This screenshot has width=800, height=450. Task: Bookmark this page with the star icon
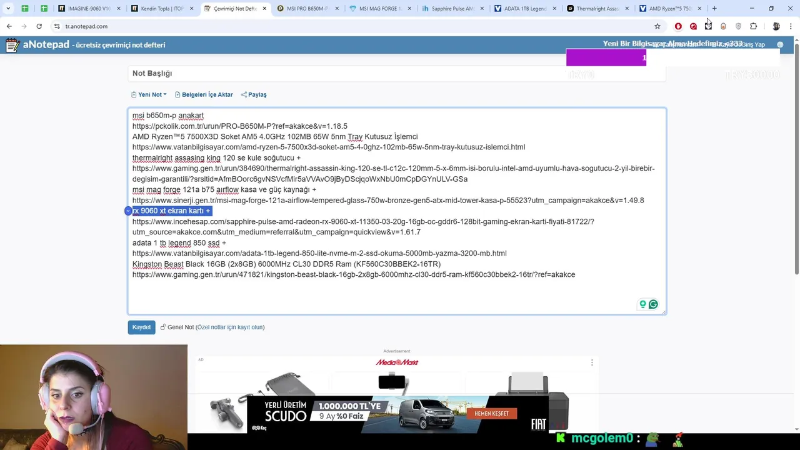point(657,26)
